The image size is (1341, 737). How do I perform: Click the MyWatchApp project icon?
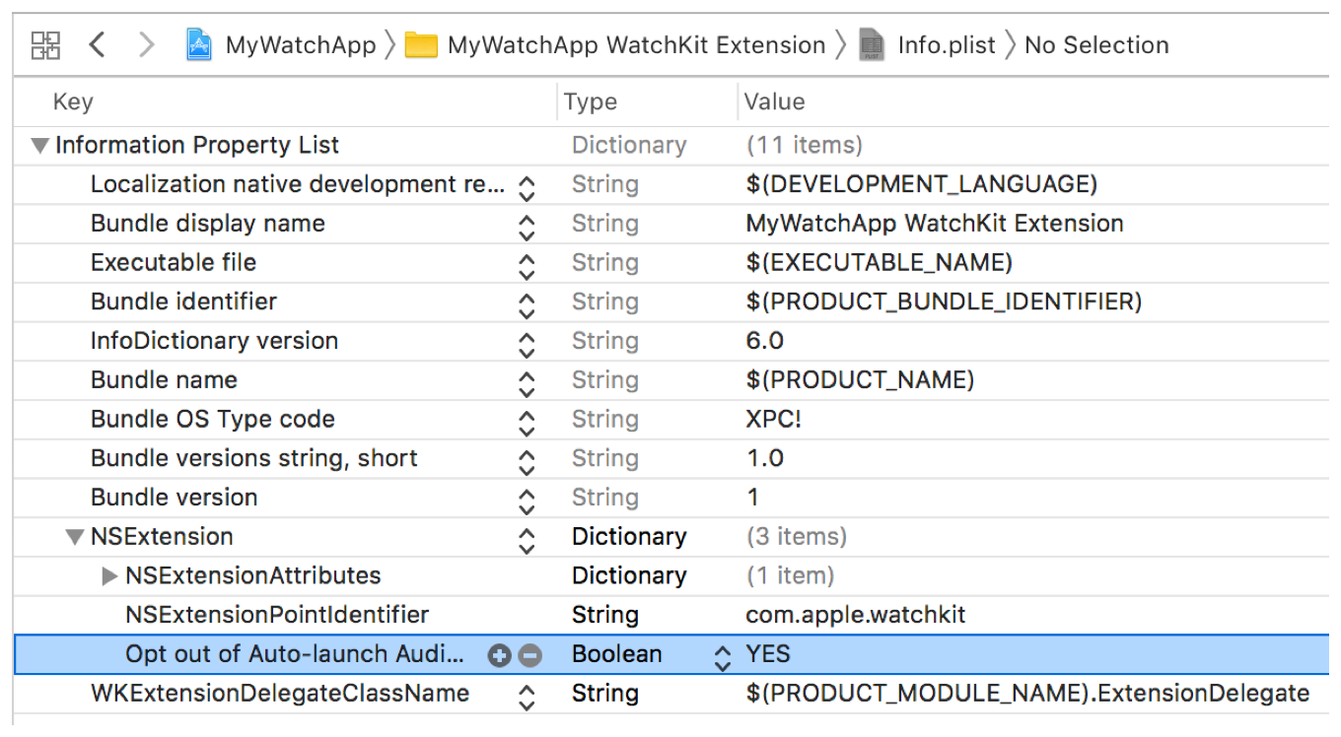point(200,44)
